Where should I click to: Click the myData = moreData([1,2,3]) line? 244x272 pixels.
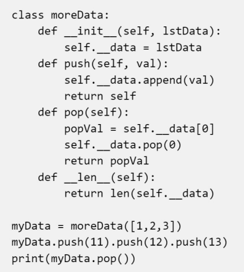click(96, 226)
